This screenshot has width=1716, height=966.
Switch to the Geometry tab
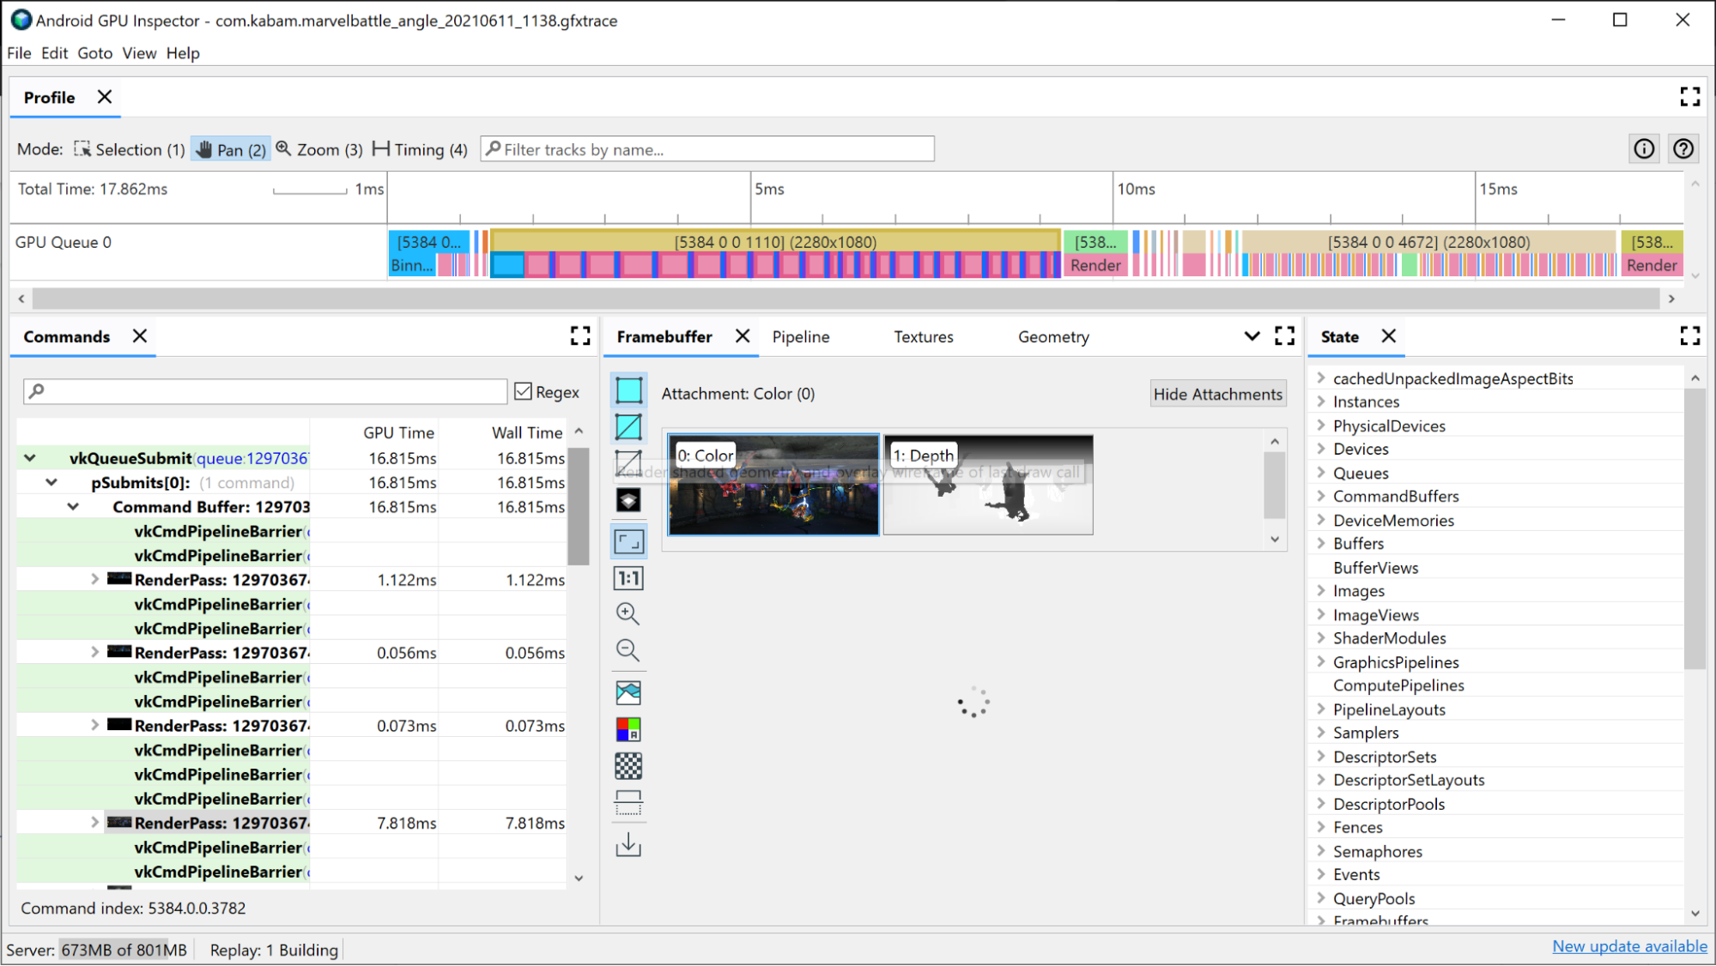coord(1052,335)
